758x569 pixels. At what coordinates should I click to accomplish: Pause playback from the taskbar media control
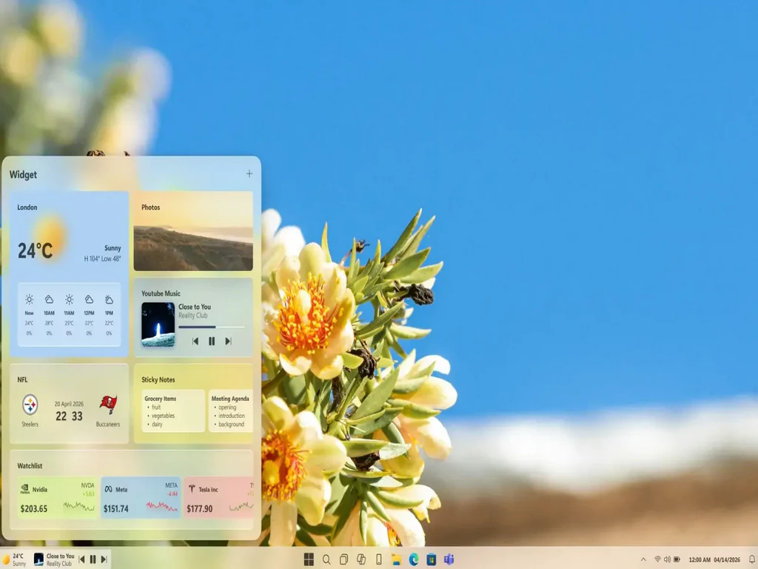pyautogui.click(x=93, y=559)
